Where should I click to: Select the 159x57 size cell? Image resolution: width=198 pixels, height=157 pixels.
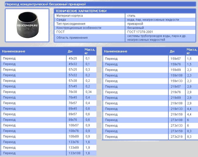(176, 59)
